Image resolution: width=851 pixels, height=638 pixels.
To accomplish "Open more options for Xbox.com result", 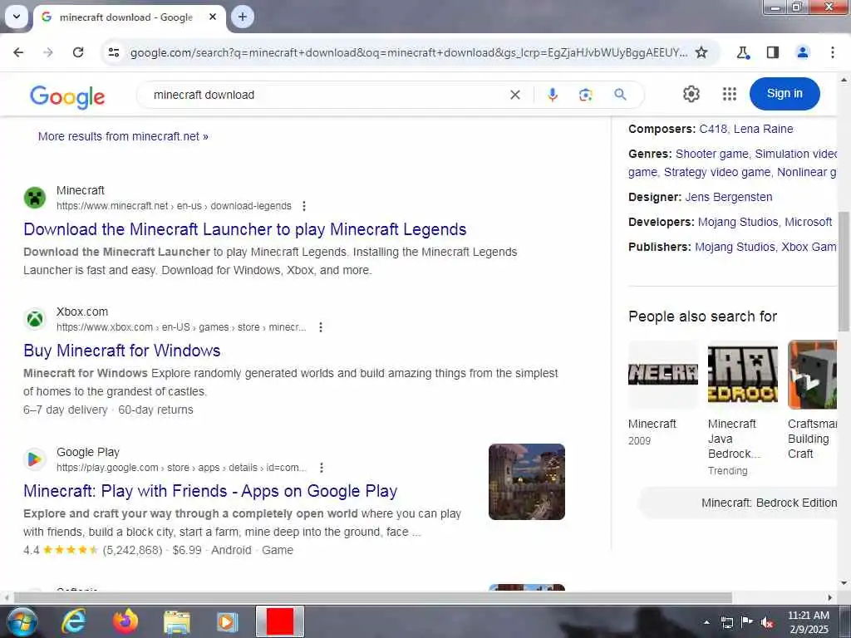I will [321, 327].
